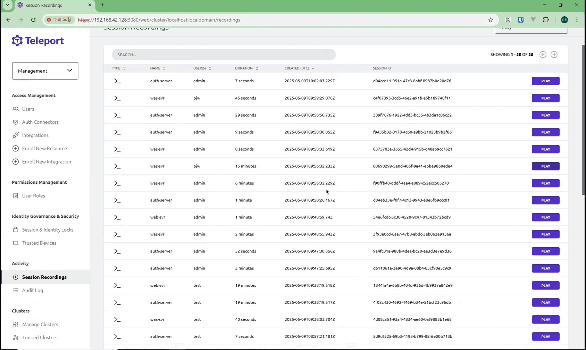The width and height of the screenshot is (586, 350).
Task: Bookmark this page with star icon
Action: (491, 20)
